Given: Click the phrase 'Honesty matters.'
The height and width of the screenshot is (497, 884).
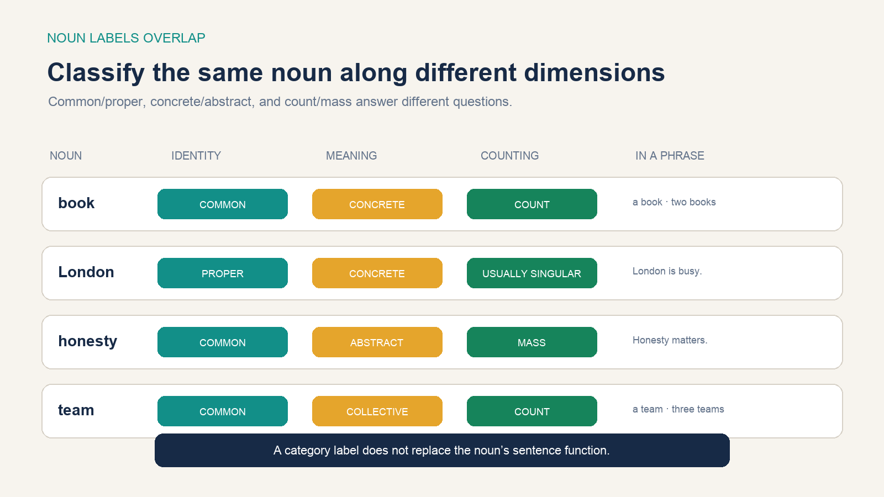Looking at the screenshot, I should click(670, 340).
